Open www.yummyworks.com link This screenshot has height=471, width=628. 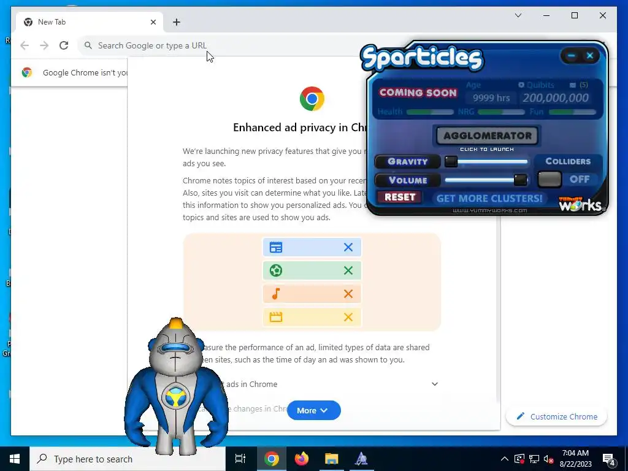click(489, 211)
